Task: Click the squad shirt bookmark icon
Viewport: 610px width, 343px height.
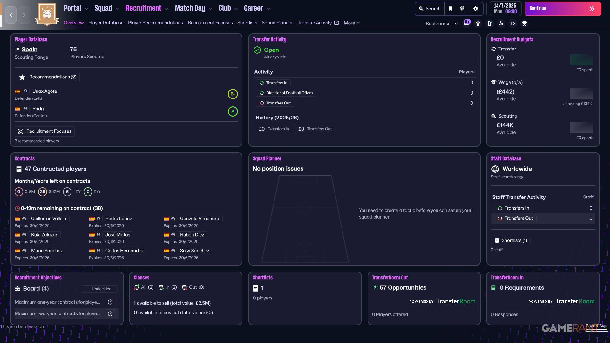Action: pos(478,23)
